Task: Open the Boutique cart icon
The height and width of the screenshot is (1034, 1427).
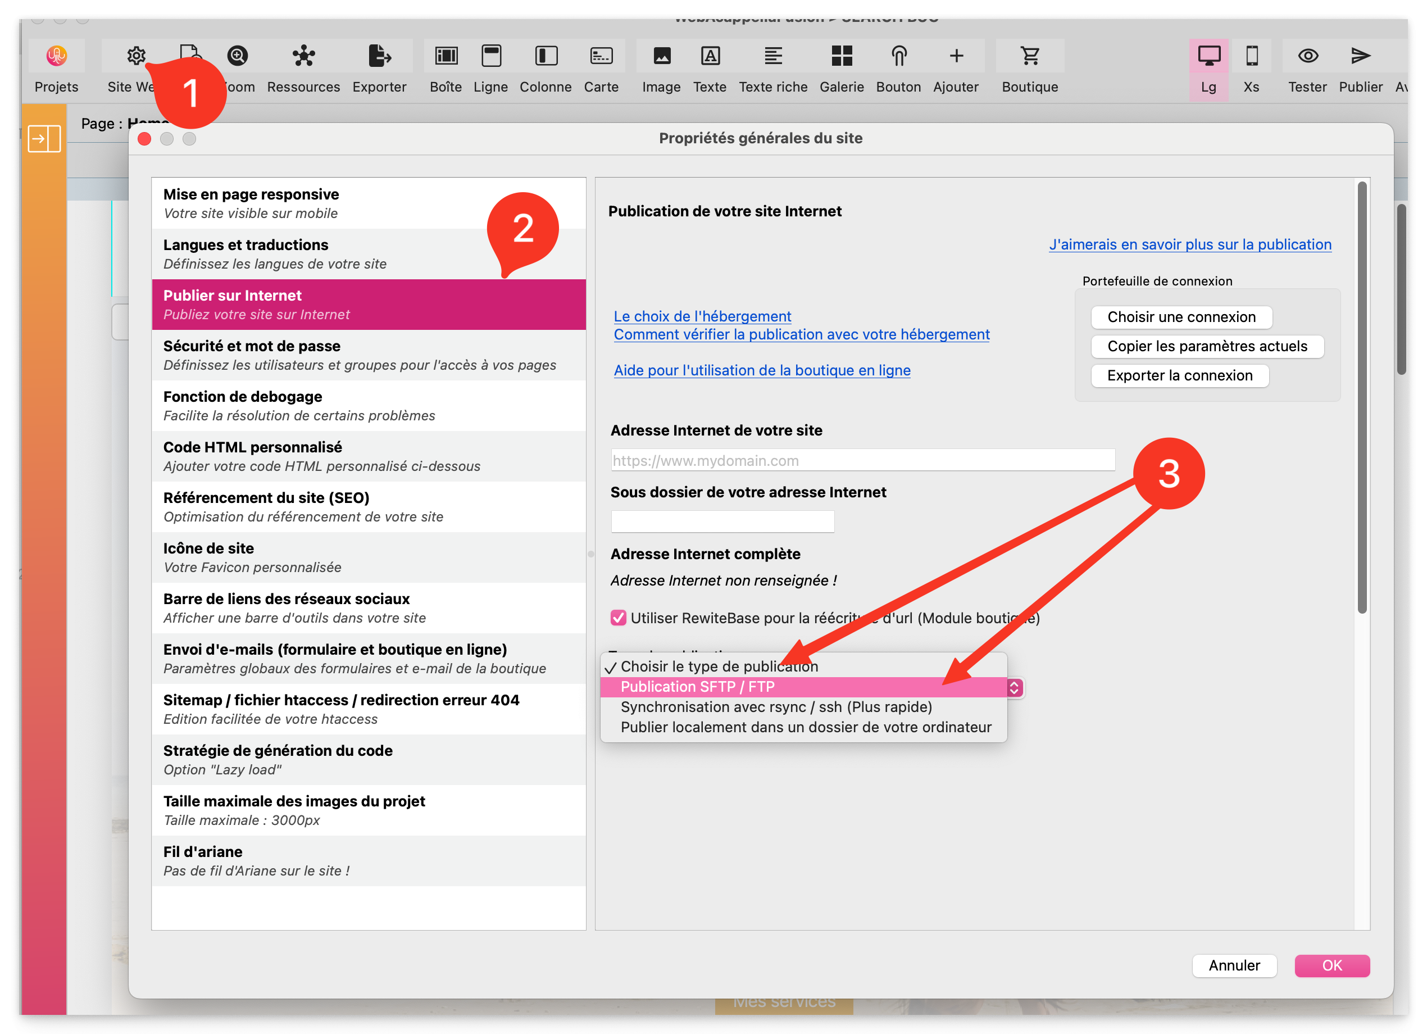Action: pyautogui.click(x=1029, y=56)
